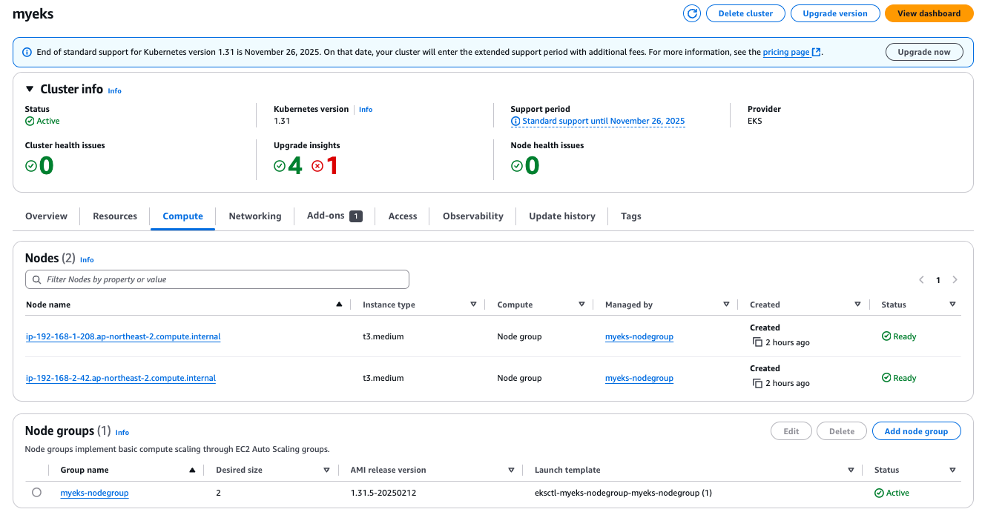Sort node groups by Desired size

[326, 470]
